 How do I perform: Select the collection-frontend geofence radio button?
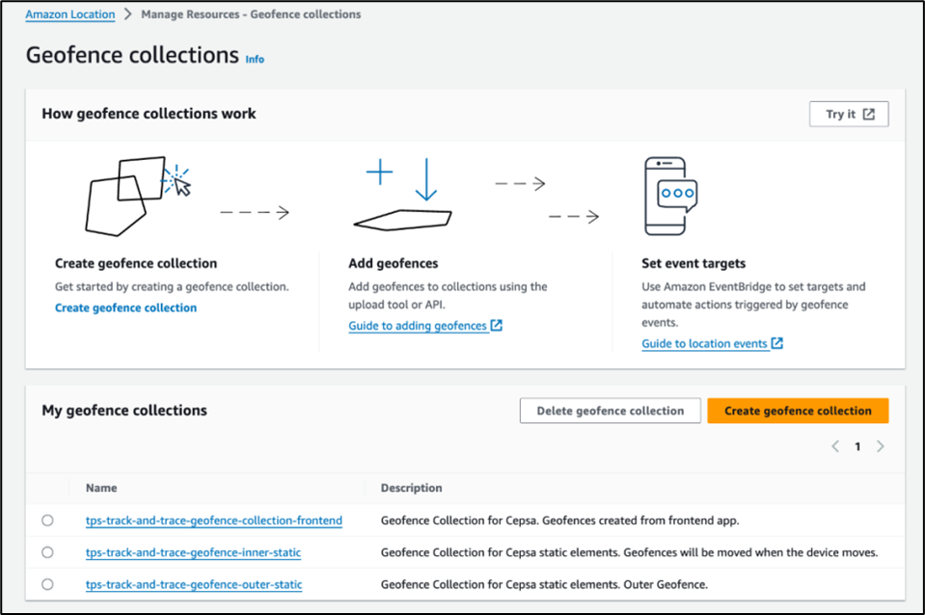coord(48,521)
